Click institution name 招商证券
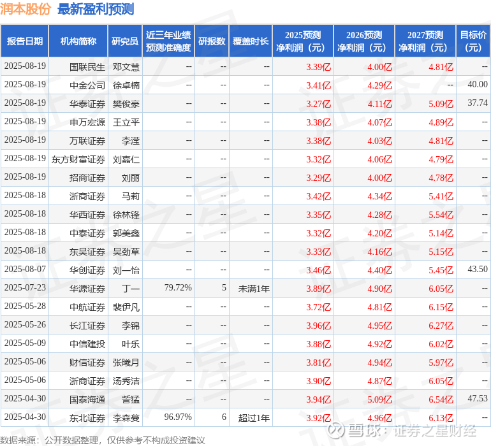This screenshot has width=491, height=446. [x=87, y=178]
